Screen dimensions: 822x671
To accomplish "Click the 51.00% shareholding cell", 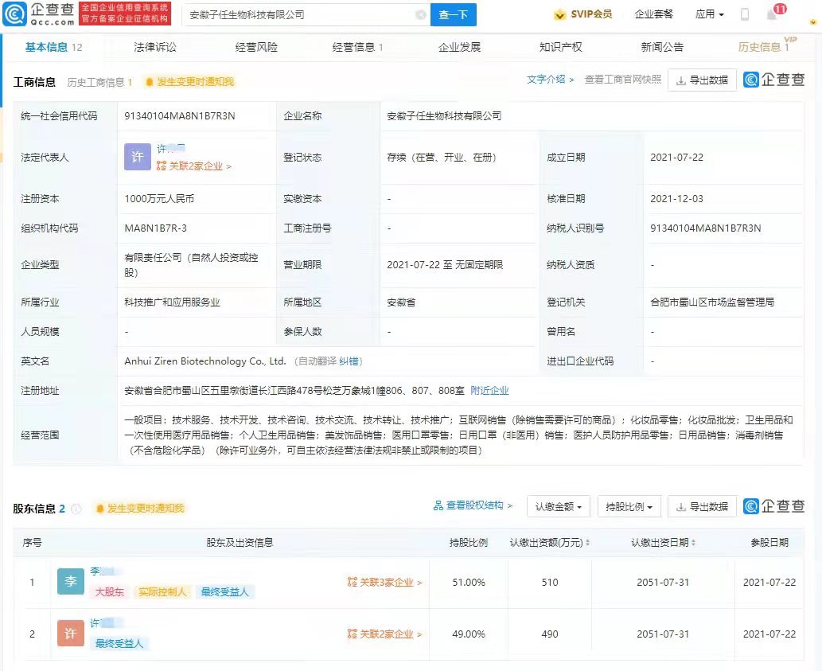I will (x=469, y=583).
